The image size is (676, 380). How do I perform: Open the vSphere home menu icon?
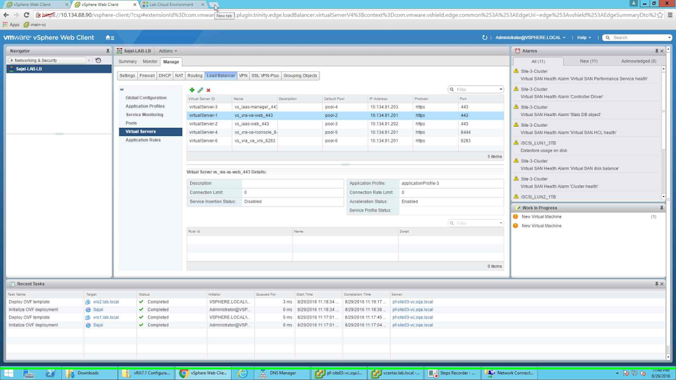pos(110,38)
